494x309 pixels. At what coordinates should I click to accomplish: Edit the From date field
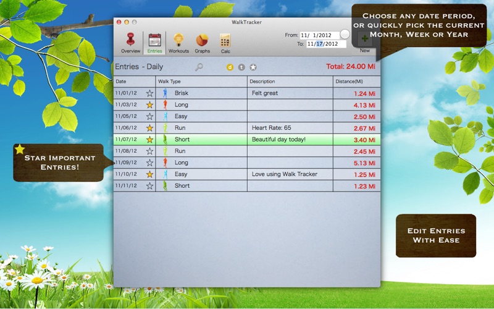tap(319, 35)
